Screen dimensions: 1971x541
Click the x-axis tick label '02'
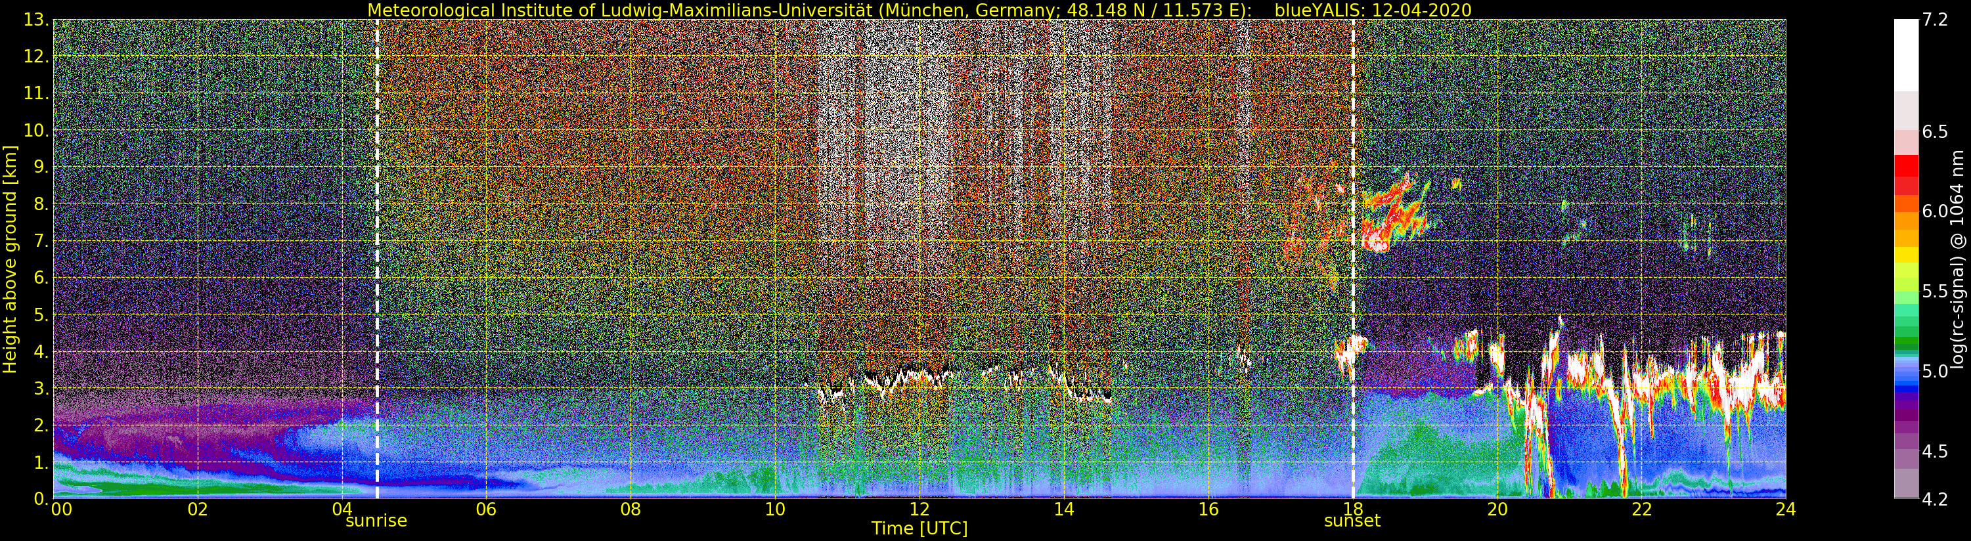click(x=198, y=509)
